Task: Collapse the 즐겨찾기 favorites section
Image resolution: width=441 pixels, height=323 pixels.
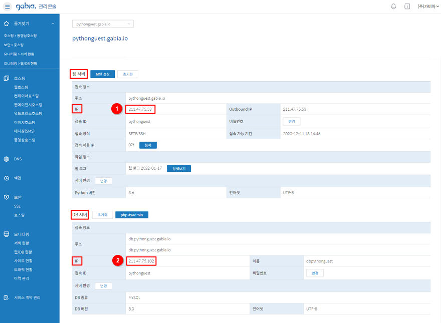Action: [x=53, y=24]
